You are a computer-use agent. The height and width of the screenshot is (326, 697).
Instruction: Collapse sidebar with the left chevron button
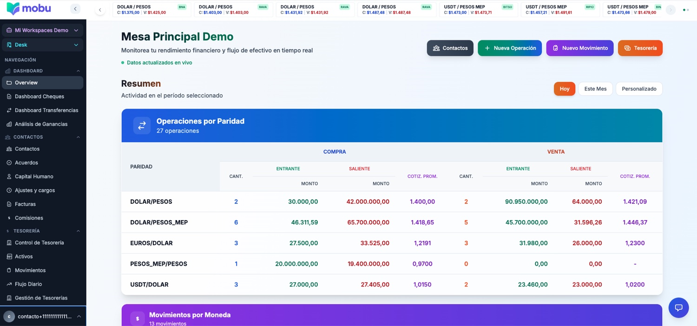pyautogui.click(x=75, y=9)
